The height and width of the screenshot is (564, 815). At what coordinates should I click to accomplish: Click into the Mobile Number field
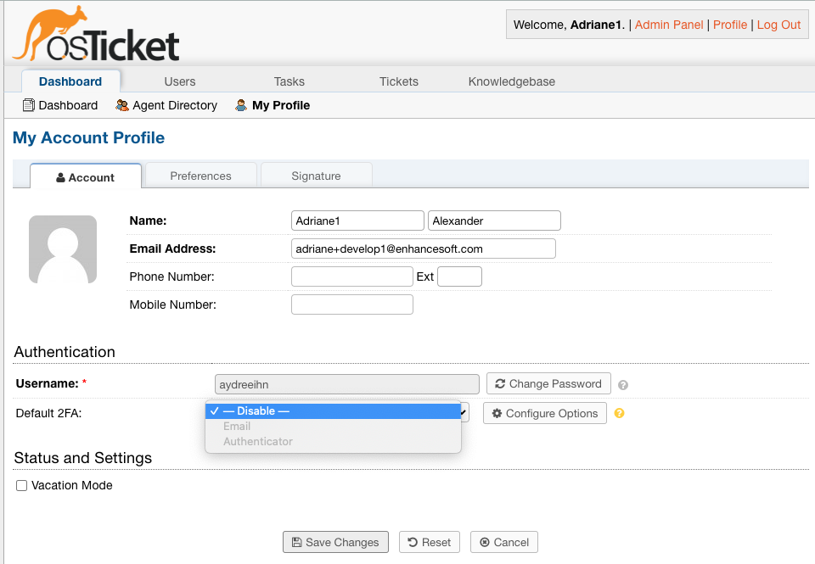[x=352, y=304]
